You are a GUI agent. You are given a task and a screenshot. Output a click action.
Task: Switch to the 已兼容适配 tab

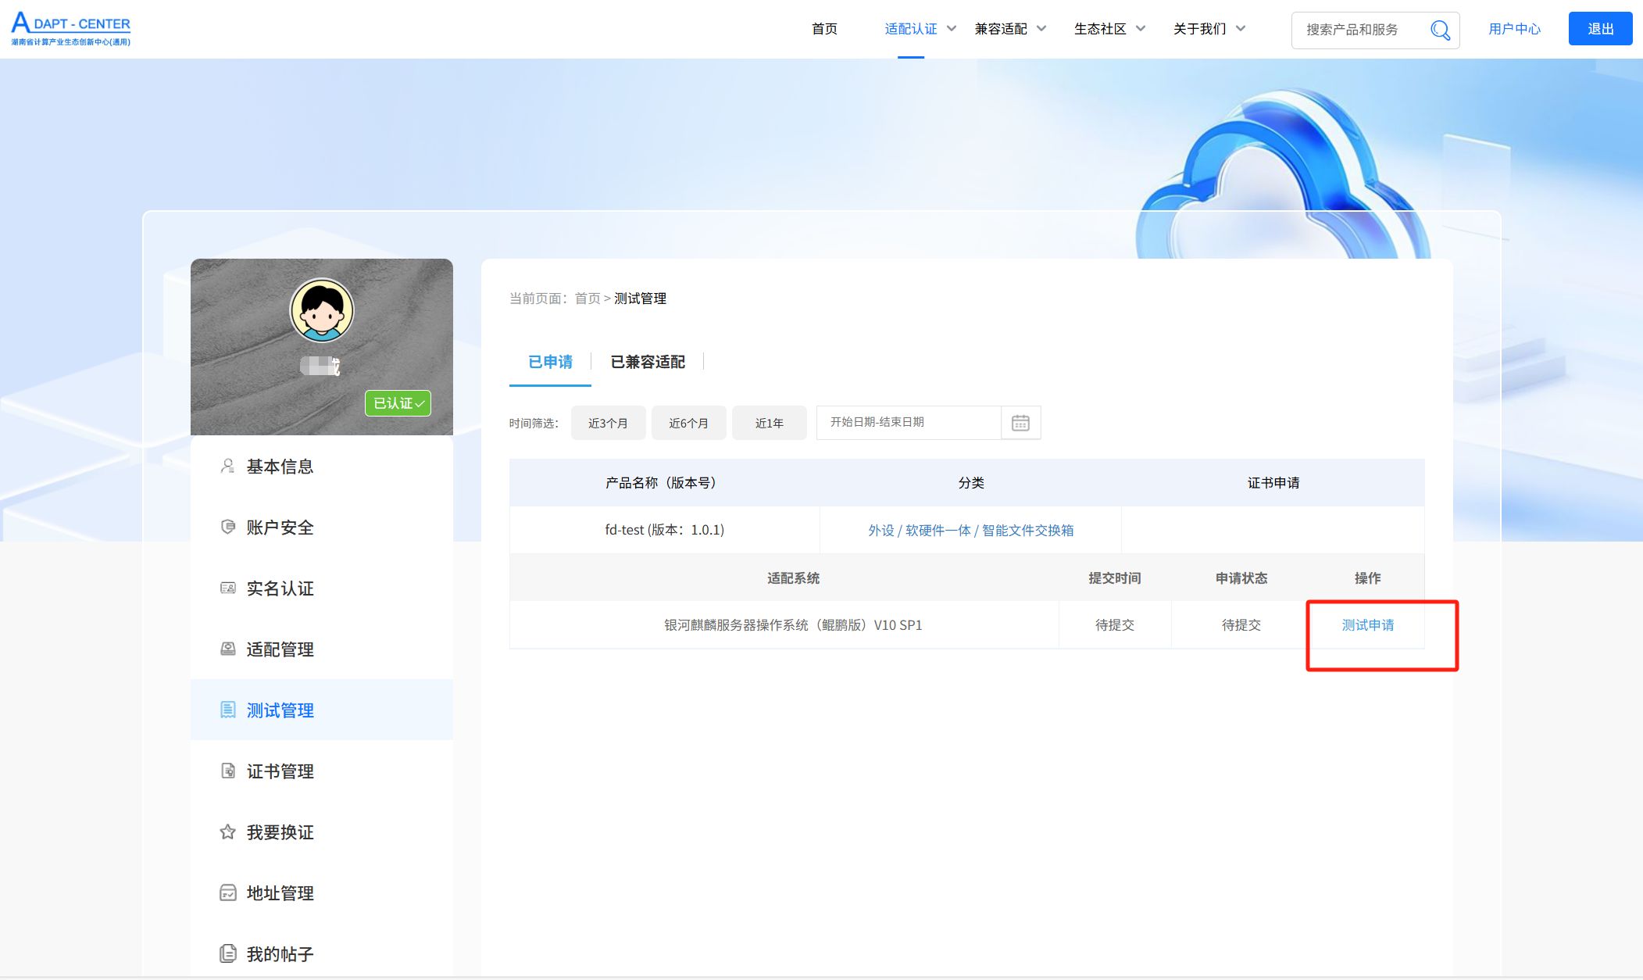pyautogui.click(x=647, y=362)
